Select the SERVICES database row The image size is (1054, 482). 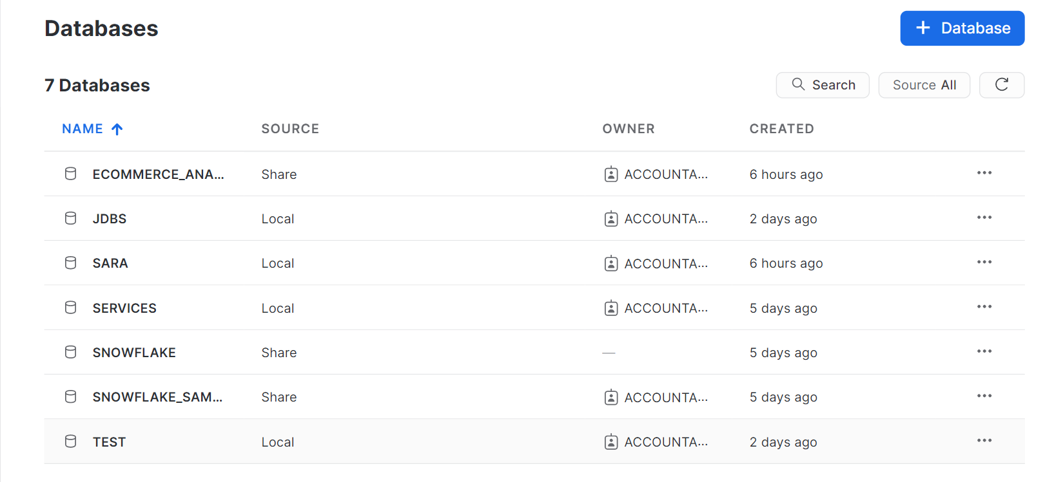124,308
